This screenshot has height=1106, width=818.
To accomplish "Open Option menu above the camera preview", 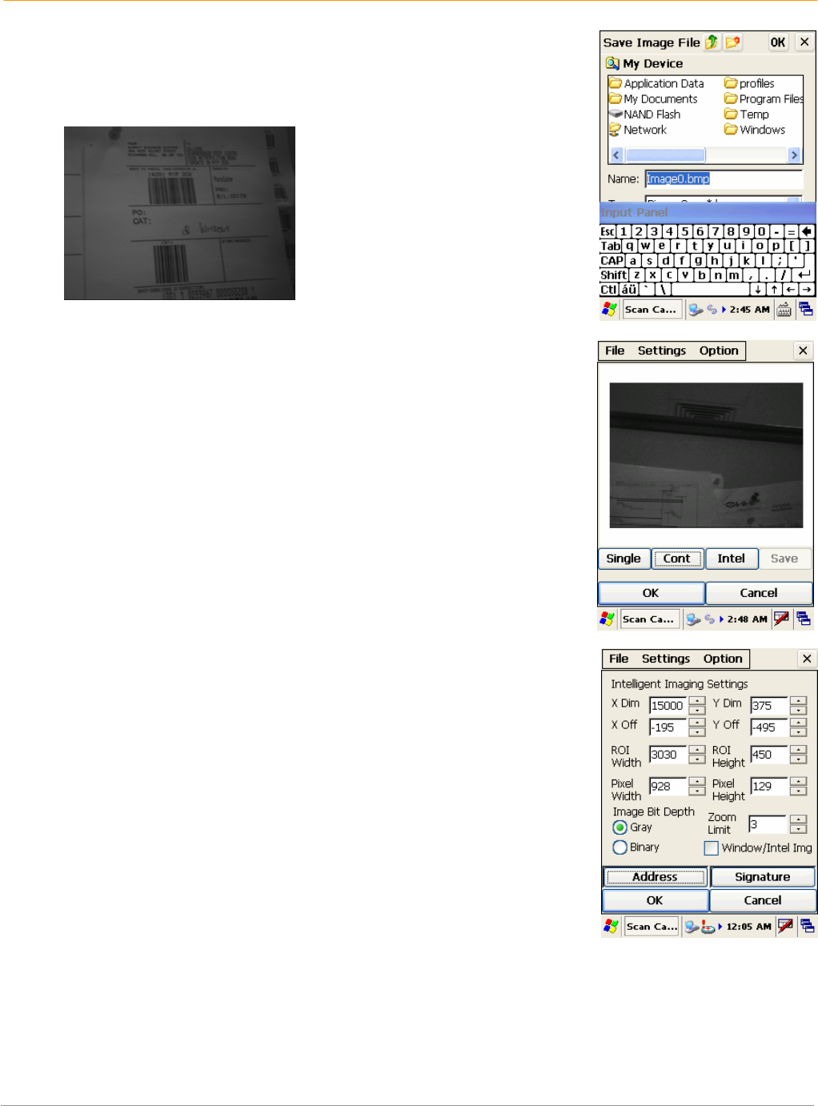I will coord(719,351).
